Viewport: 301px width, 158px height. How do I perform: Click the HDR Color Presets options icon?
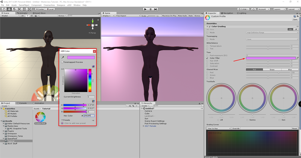tap(93, 120)
